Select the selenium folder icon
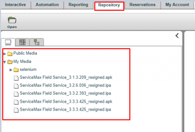Image resolution: width=195 pixels, height=132 pixels. pos(16,70)
